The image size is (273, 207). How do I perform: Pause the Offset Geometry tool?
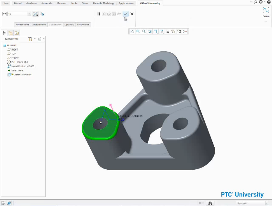99,14
